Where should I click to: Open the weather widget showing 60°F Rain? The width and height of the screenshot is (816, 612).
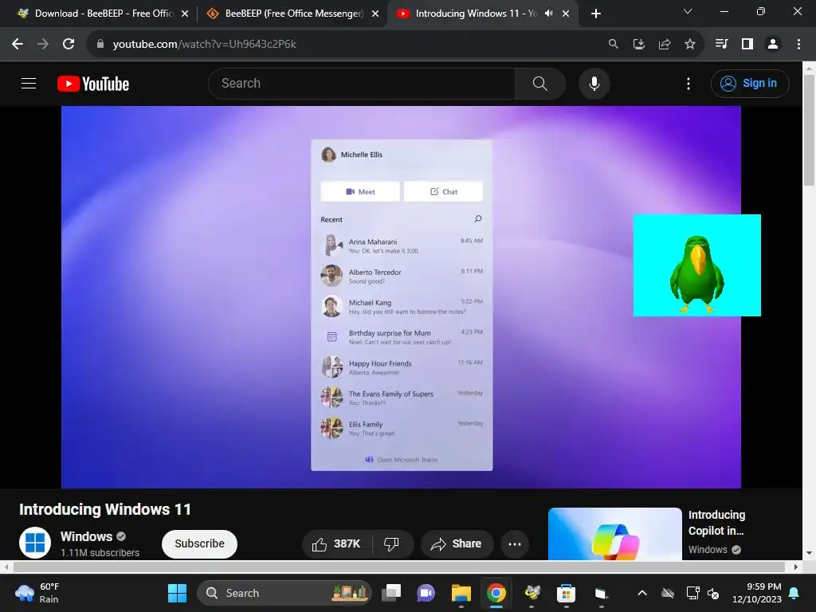(37, 593)
